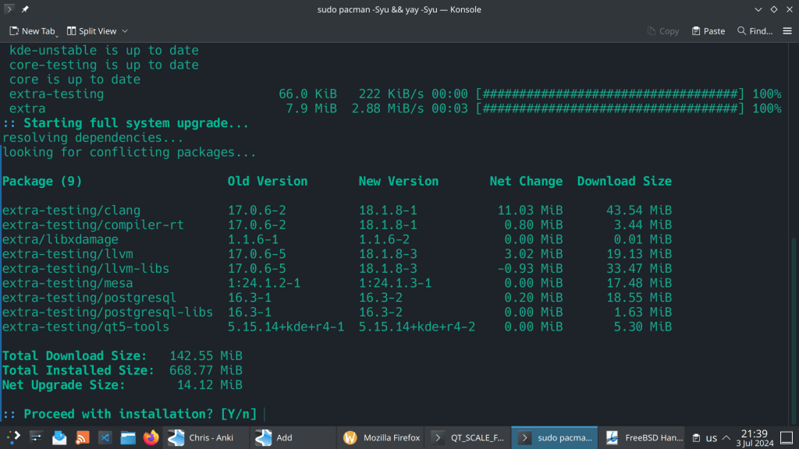Open the Konsole hamburger menu
The image size is (799, 449).
click(787, 31)
